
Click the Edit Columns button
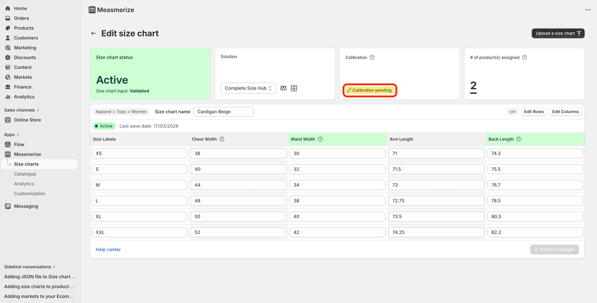coord(565,112)
